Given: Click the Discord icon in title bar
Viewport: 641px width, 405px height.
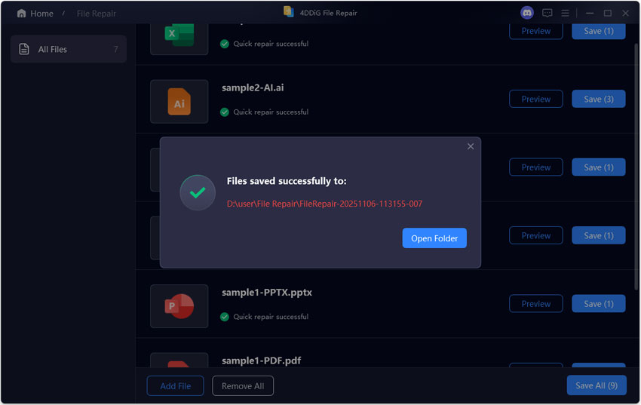Looking at the screenshot, I should (527, 13).
